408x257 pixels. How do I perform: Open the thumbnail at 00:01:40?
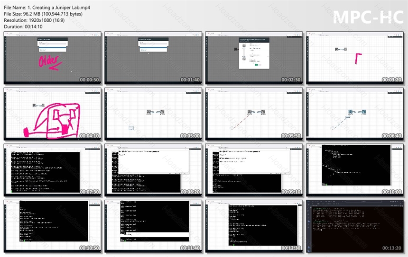[x=153, y=58]
